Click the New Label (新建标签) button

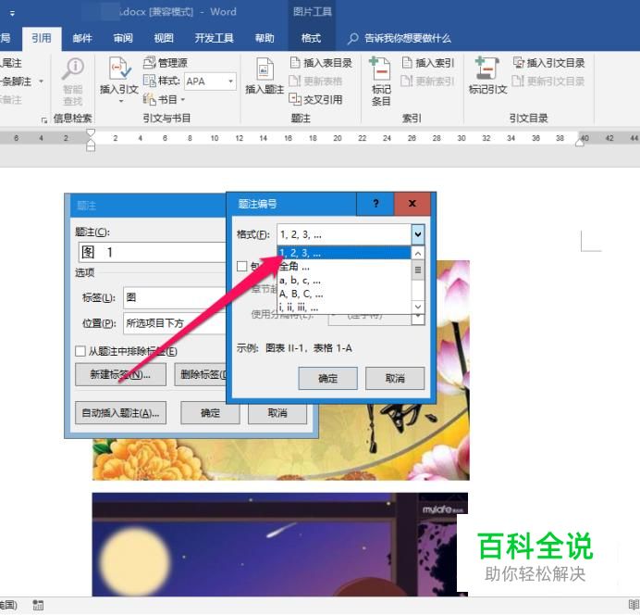click(x=120, y=374)
